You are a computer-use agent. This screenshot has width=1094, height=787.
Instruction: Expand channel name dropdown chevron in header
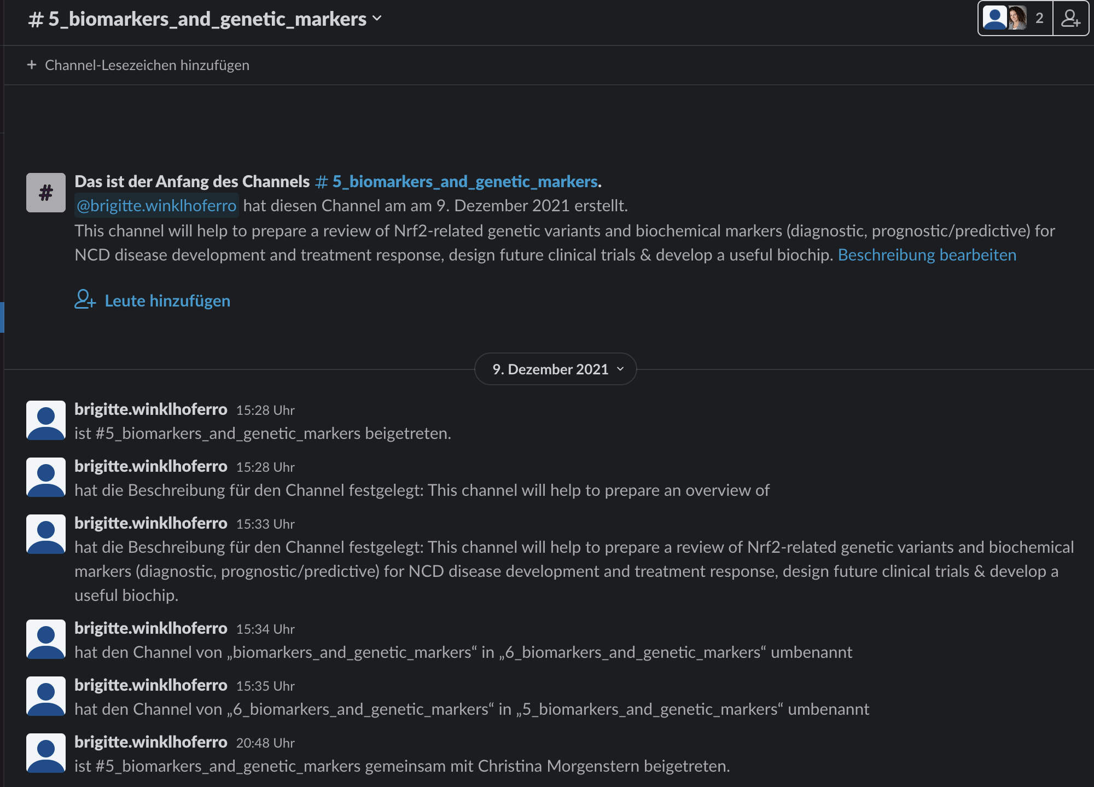(x=377, y=18)
